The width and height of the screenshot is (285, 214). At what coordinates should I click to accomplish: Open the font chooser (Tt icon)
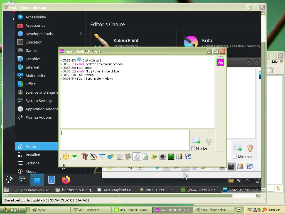tap(85, 157)
